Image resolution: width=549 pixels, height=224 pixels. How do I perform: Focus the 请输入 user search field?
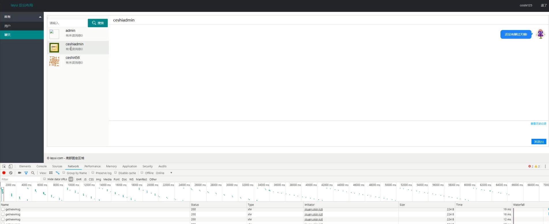pyautogui.click(x=68, y=23)
